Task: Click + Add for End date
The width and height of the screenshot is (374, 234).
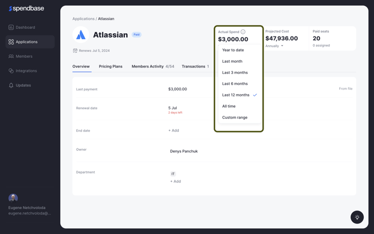Action: coord(173,131)
